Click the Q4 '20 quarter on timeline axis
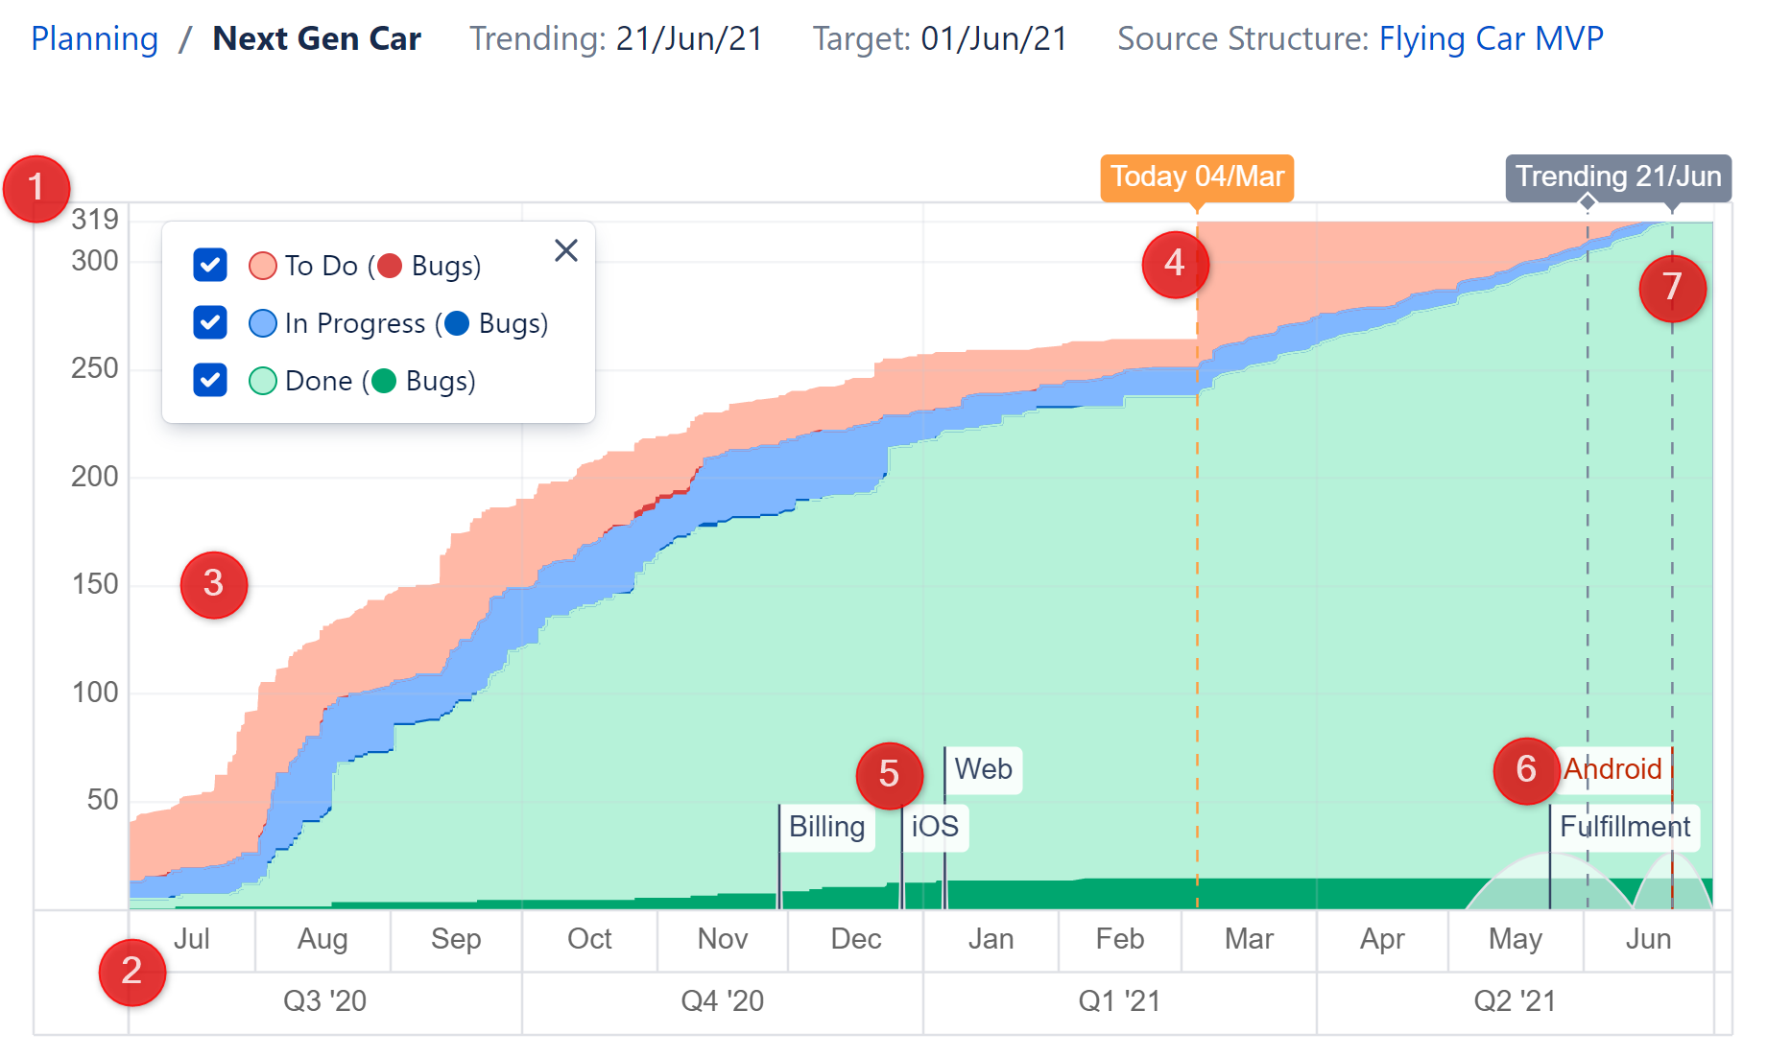Screen dimensions: 1767x1057 click(x=722, y=1001)
